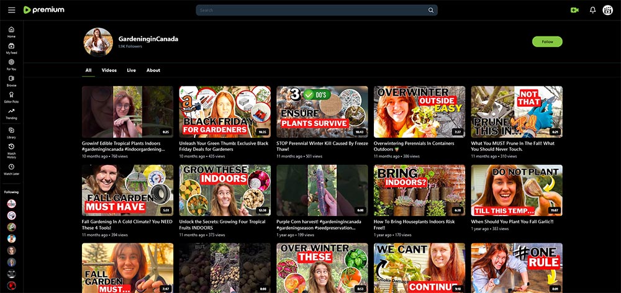Open the eighth followed channel avatar
The height and width of the screenshot is (293, 621).
(x=11, y=286)
